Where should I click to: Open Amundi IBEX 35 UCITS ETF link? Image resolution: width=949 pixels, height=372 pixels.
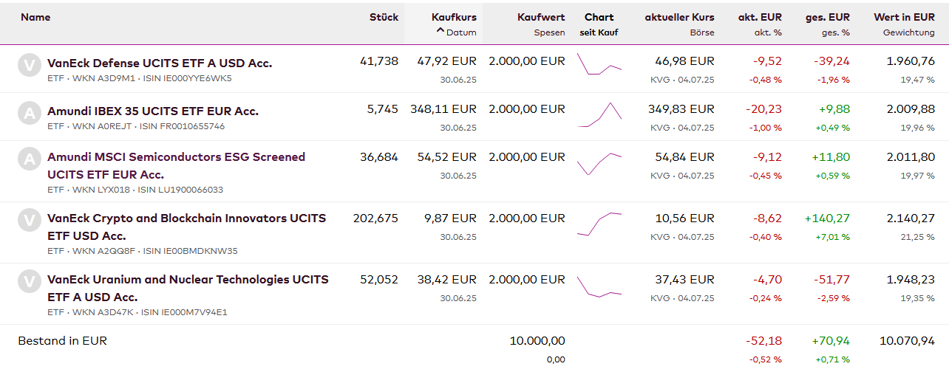click(153, 111)
